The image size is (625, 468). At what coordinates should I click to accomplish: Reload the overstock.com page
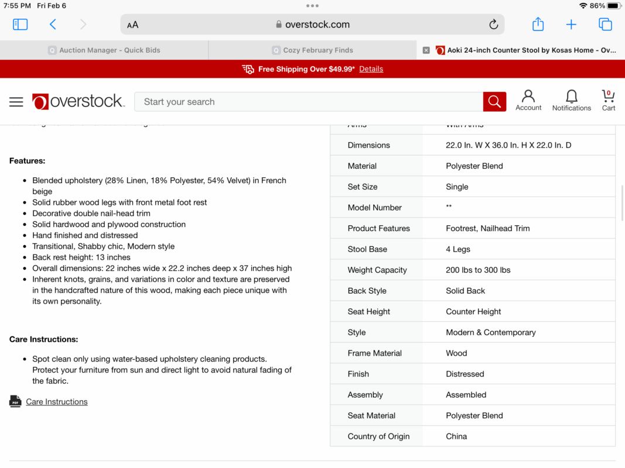(493, 25)
